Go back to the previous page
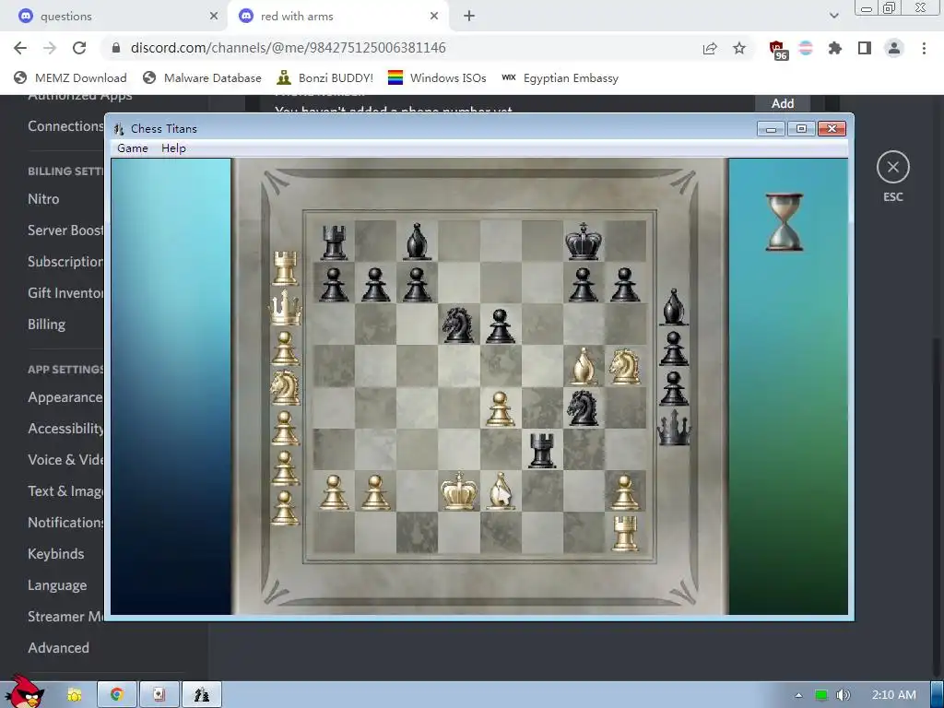 [20, 48]
